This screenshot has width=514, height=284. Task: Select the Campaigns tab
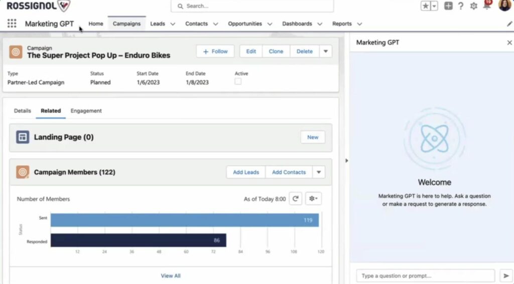coord(126,24)
